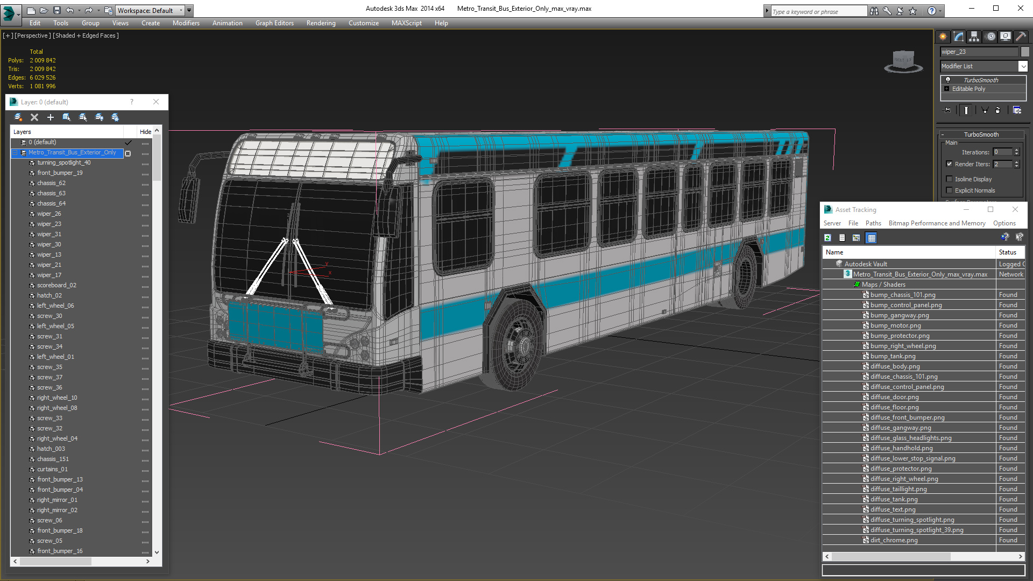Select wiper_23 in the layer list

tap(49, 224)
